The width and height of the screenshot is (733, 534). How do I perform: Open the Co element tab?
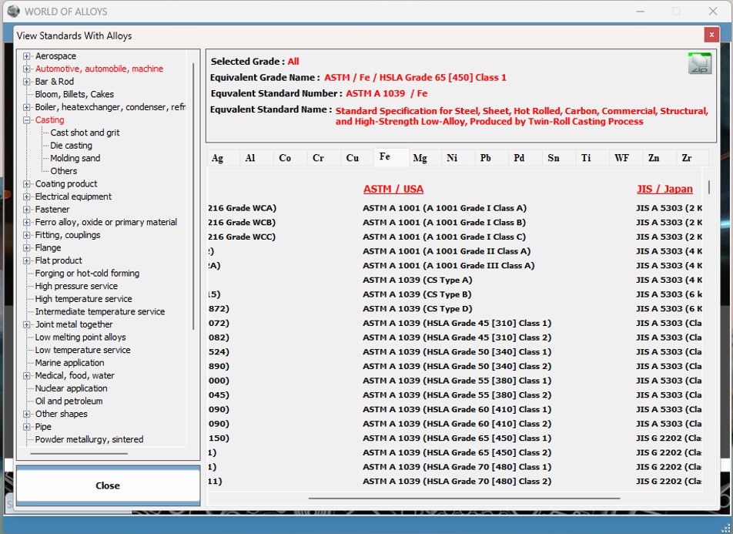[290, 158]
